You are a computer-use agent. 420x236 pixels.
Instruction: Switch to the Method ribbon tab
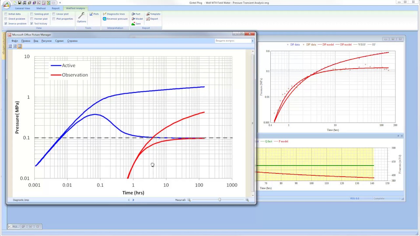pos(41,8)
